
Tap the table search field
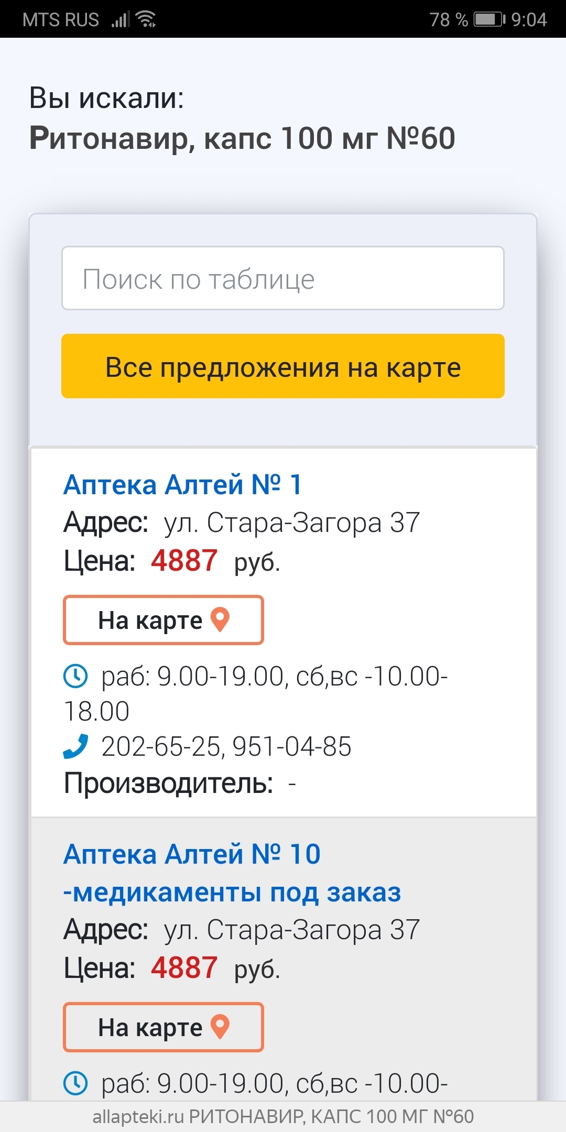point(283,278)
